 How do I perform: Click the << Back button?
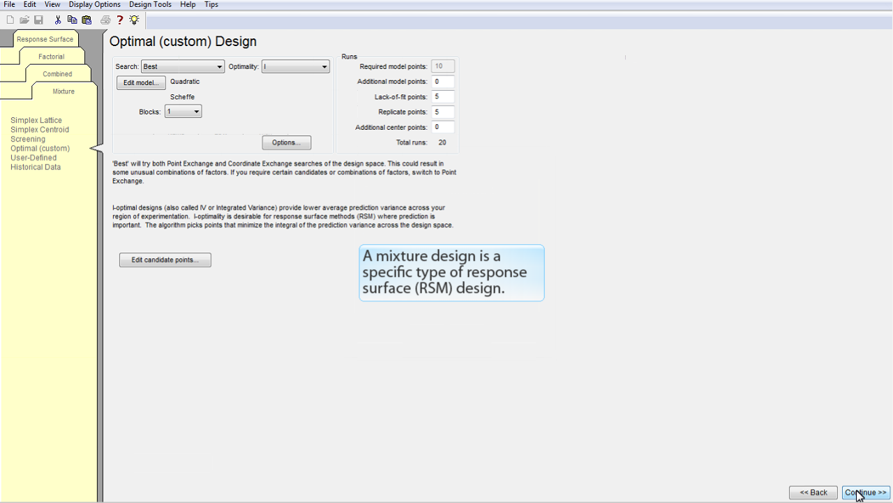pyautogui.click(x=813, y=493)
